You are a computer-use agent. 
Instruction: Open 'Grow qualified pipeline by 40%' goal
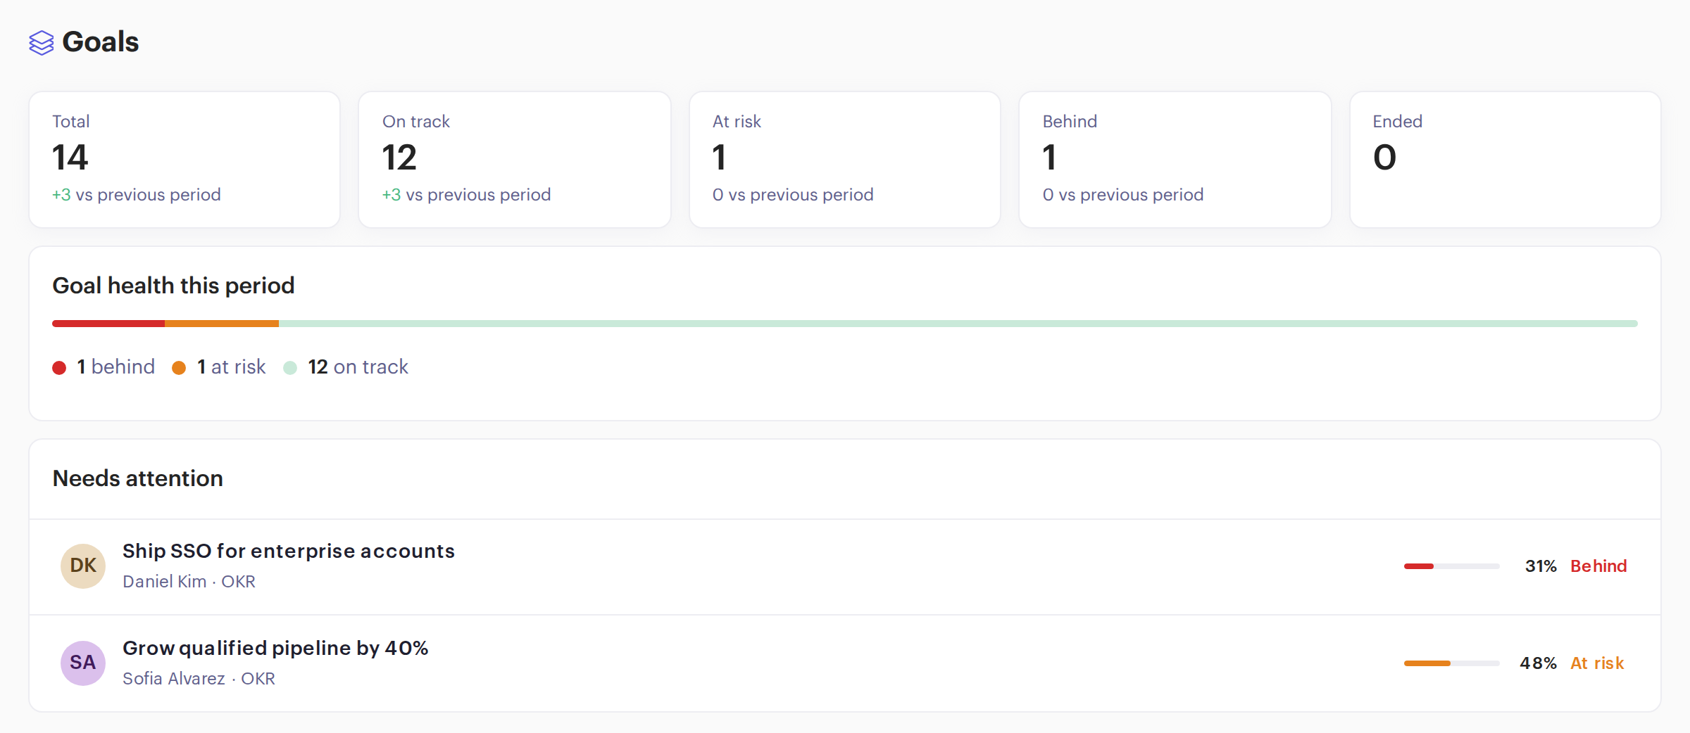(x=275, y=648)
